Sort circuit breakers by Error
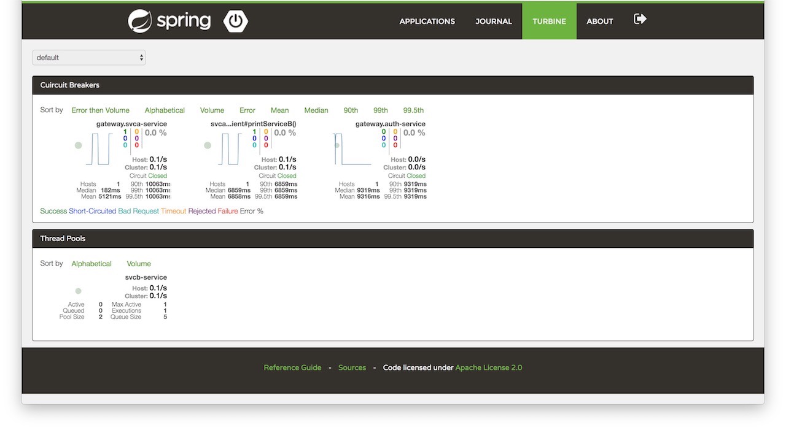Image resolution: width=786 pixels, height=430 pixels. coord(247,110)
